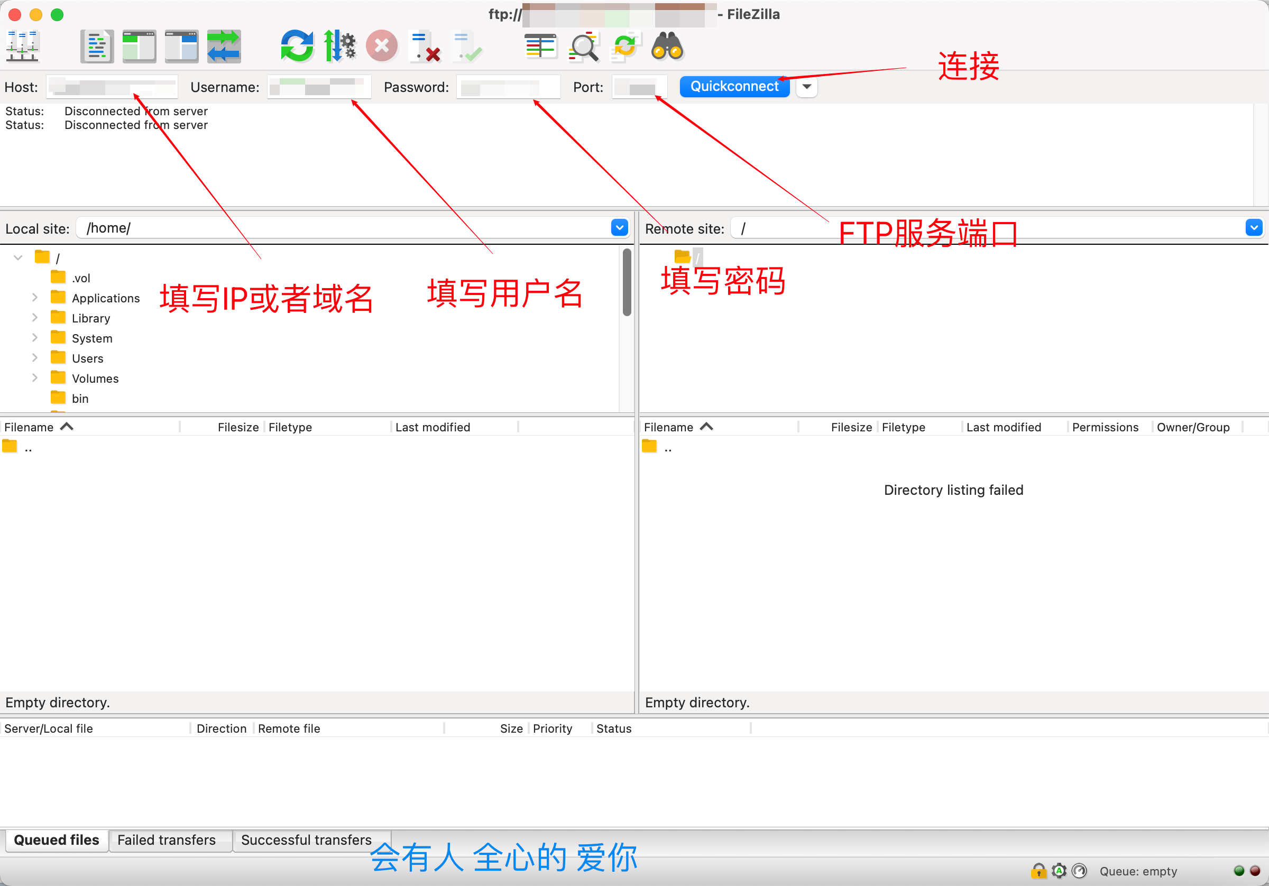Sort local list by Last modified
Image resolution: width=1269 pixels, height=886 pixels.
click(432, 427)
